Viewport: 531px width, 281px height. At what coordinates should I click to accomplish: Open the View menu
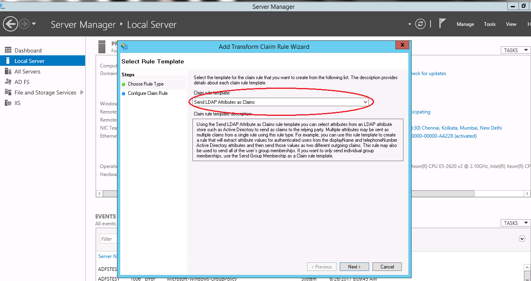point(511,24)
